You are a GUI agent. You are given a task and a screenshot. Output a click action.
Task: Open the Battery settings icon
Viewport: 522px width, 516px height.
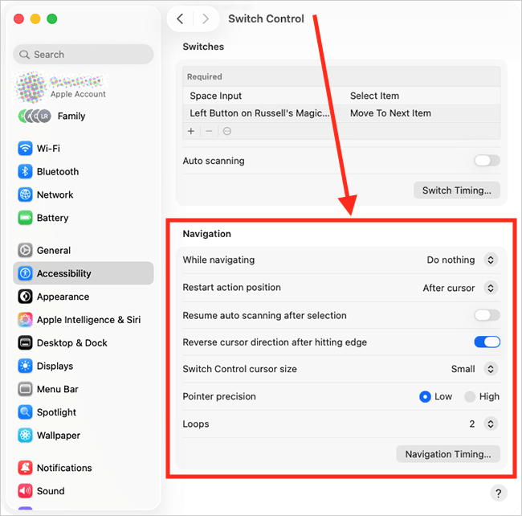click(25, 218)
